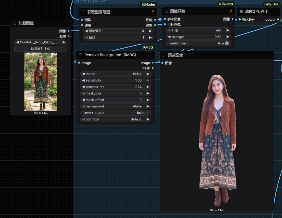Change the background Alpha option
This screenshot has width=282, height=218.
point(116,106)
